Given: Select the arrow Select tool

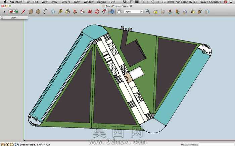Looking at the screenshot, I should (4, 11).
